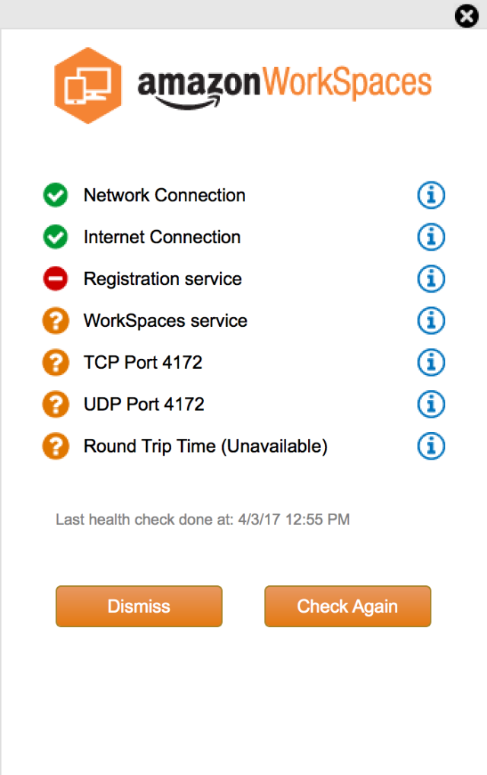The height and width of the screenshot is (775, 487).
Task: Click the Amazon WorkSpaces hexagon logo
Action: [x=88, y=86]
